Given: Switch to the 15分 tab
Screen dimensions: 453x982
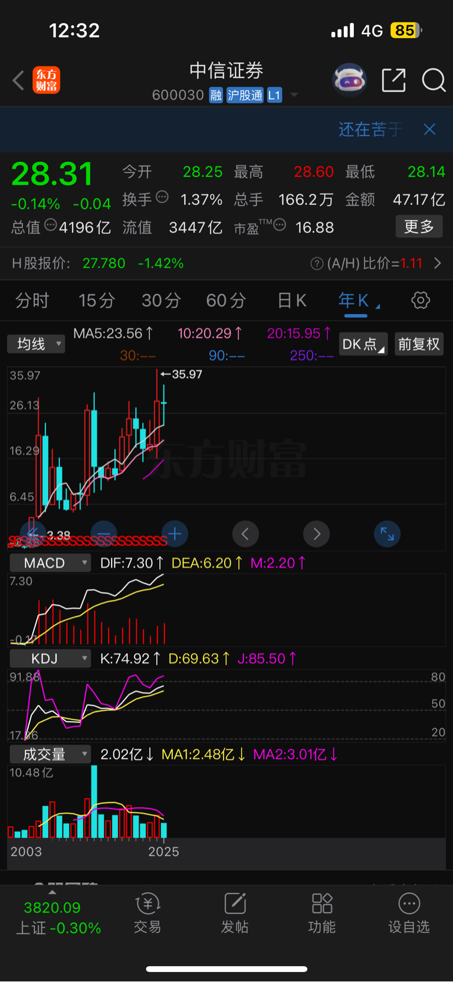Looking at the screenshot, I should coord(97,301).
